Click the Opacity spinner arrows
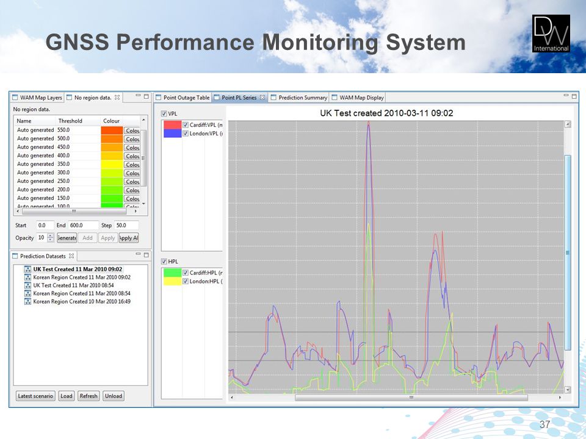 (51, 237)
